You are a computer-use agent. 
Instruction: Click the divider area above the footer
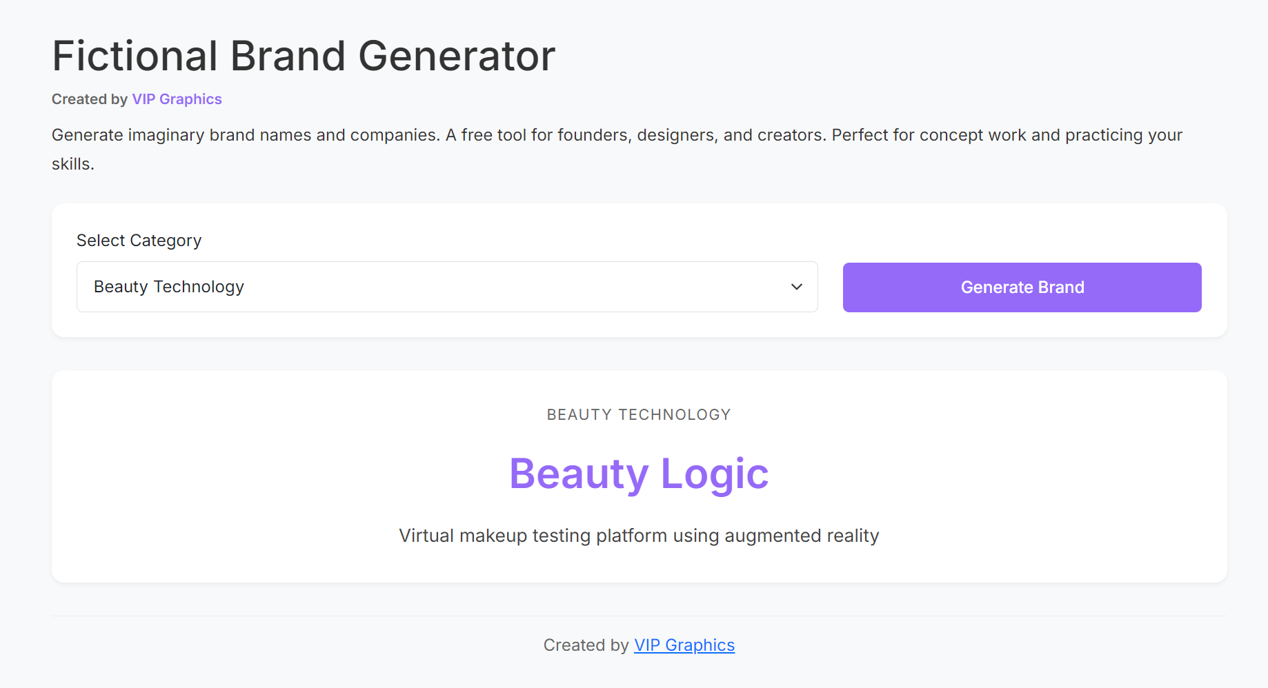[638, 614]
